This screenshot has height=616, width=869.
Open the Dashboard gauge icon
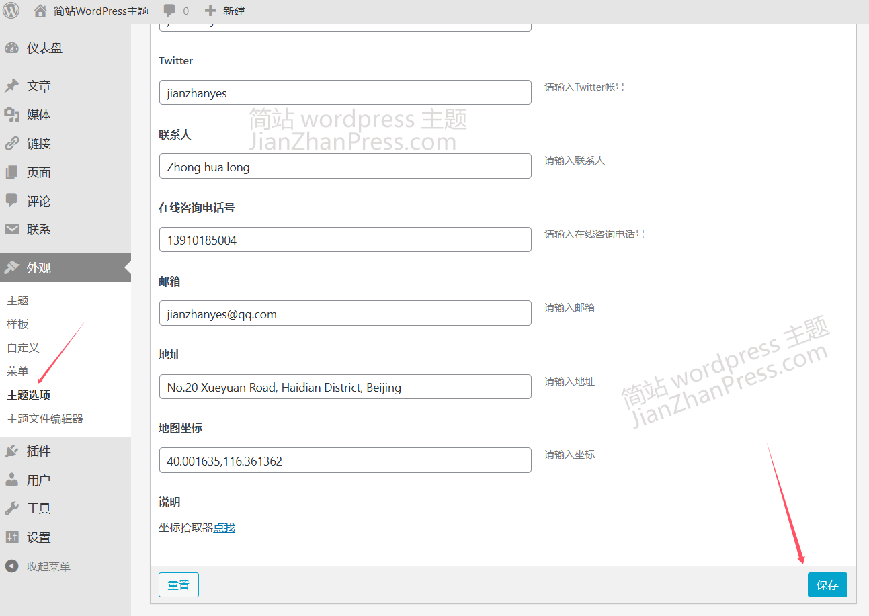[x=11, y=48]
